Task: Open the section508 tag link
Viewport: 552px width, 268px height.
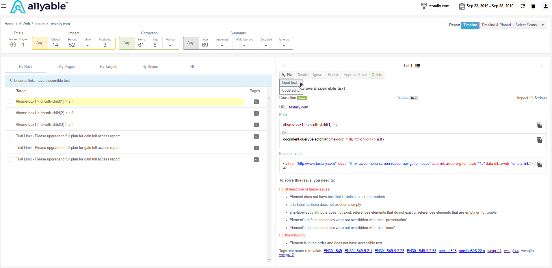Action: [448, 251]
